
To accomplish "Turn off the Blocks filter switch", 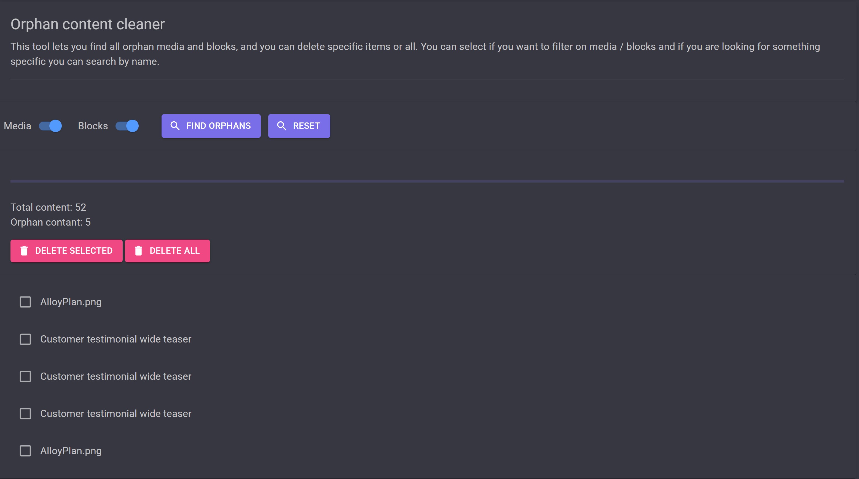I will pos(127,126).
